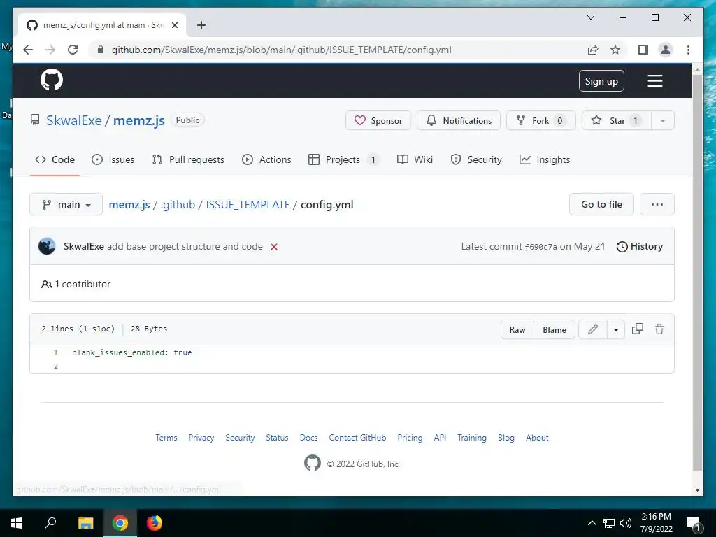716x537 pixels.
Task: Click .github breadcrumb link
Action: point(178,205)
